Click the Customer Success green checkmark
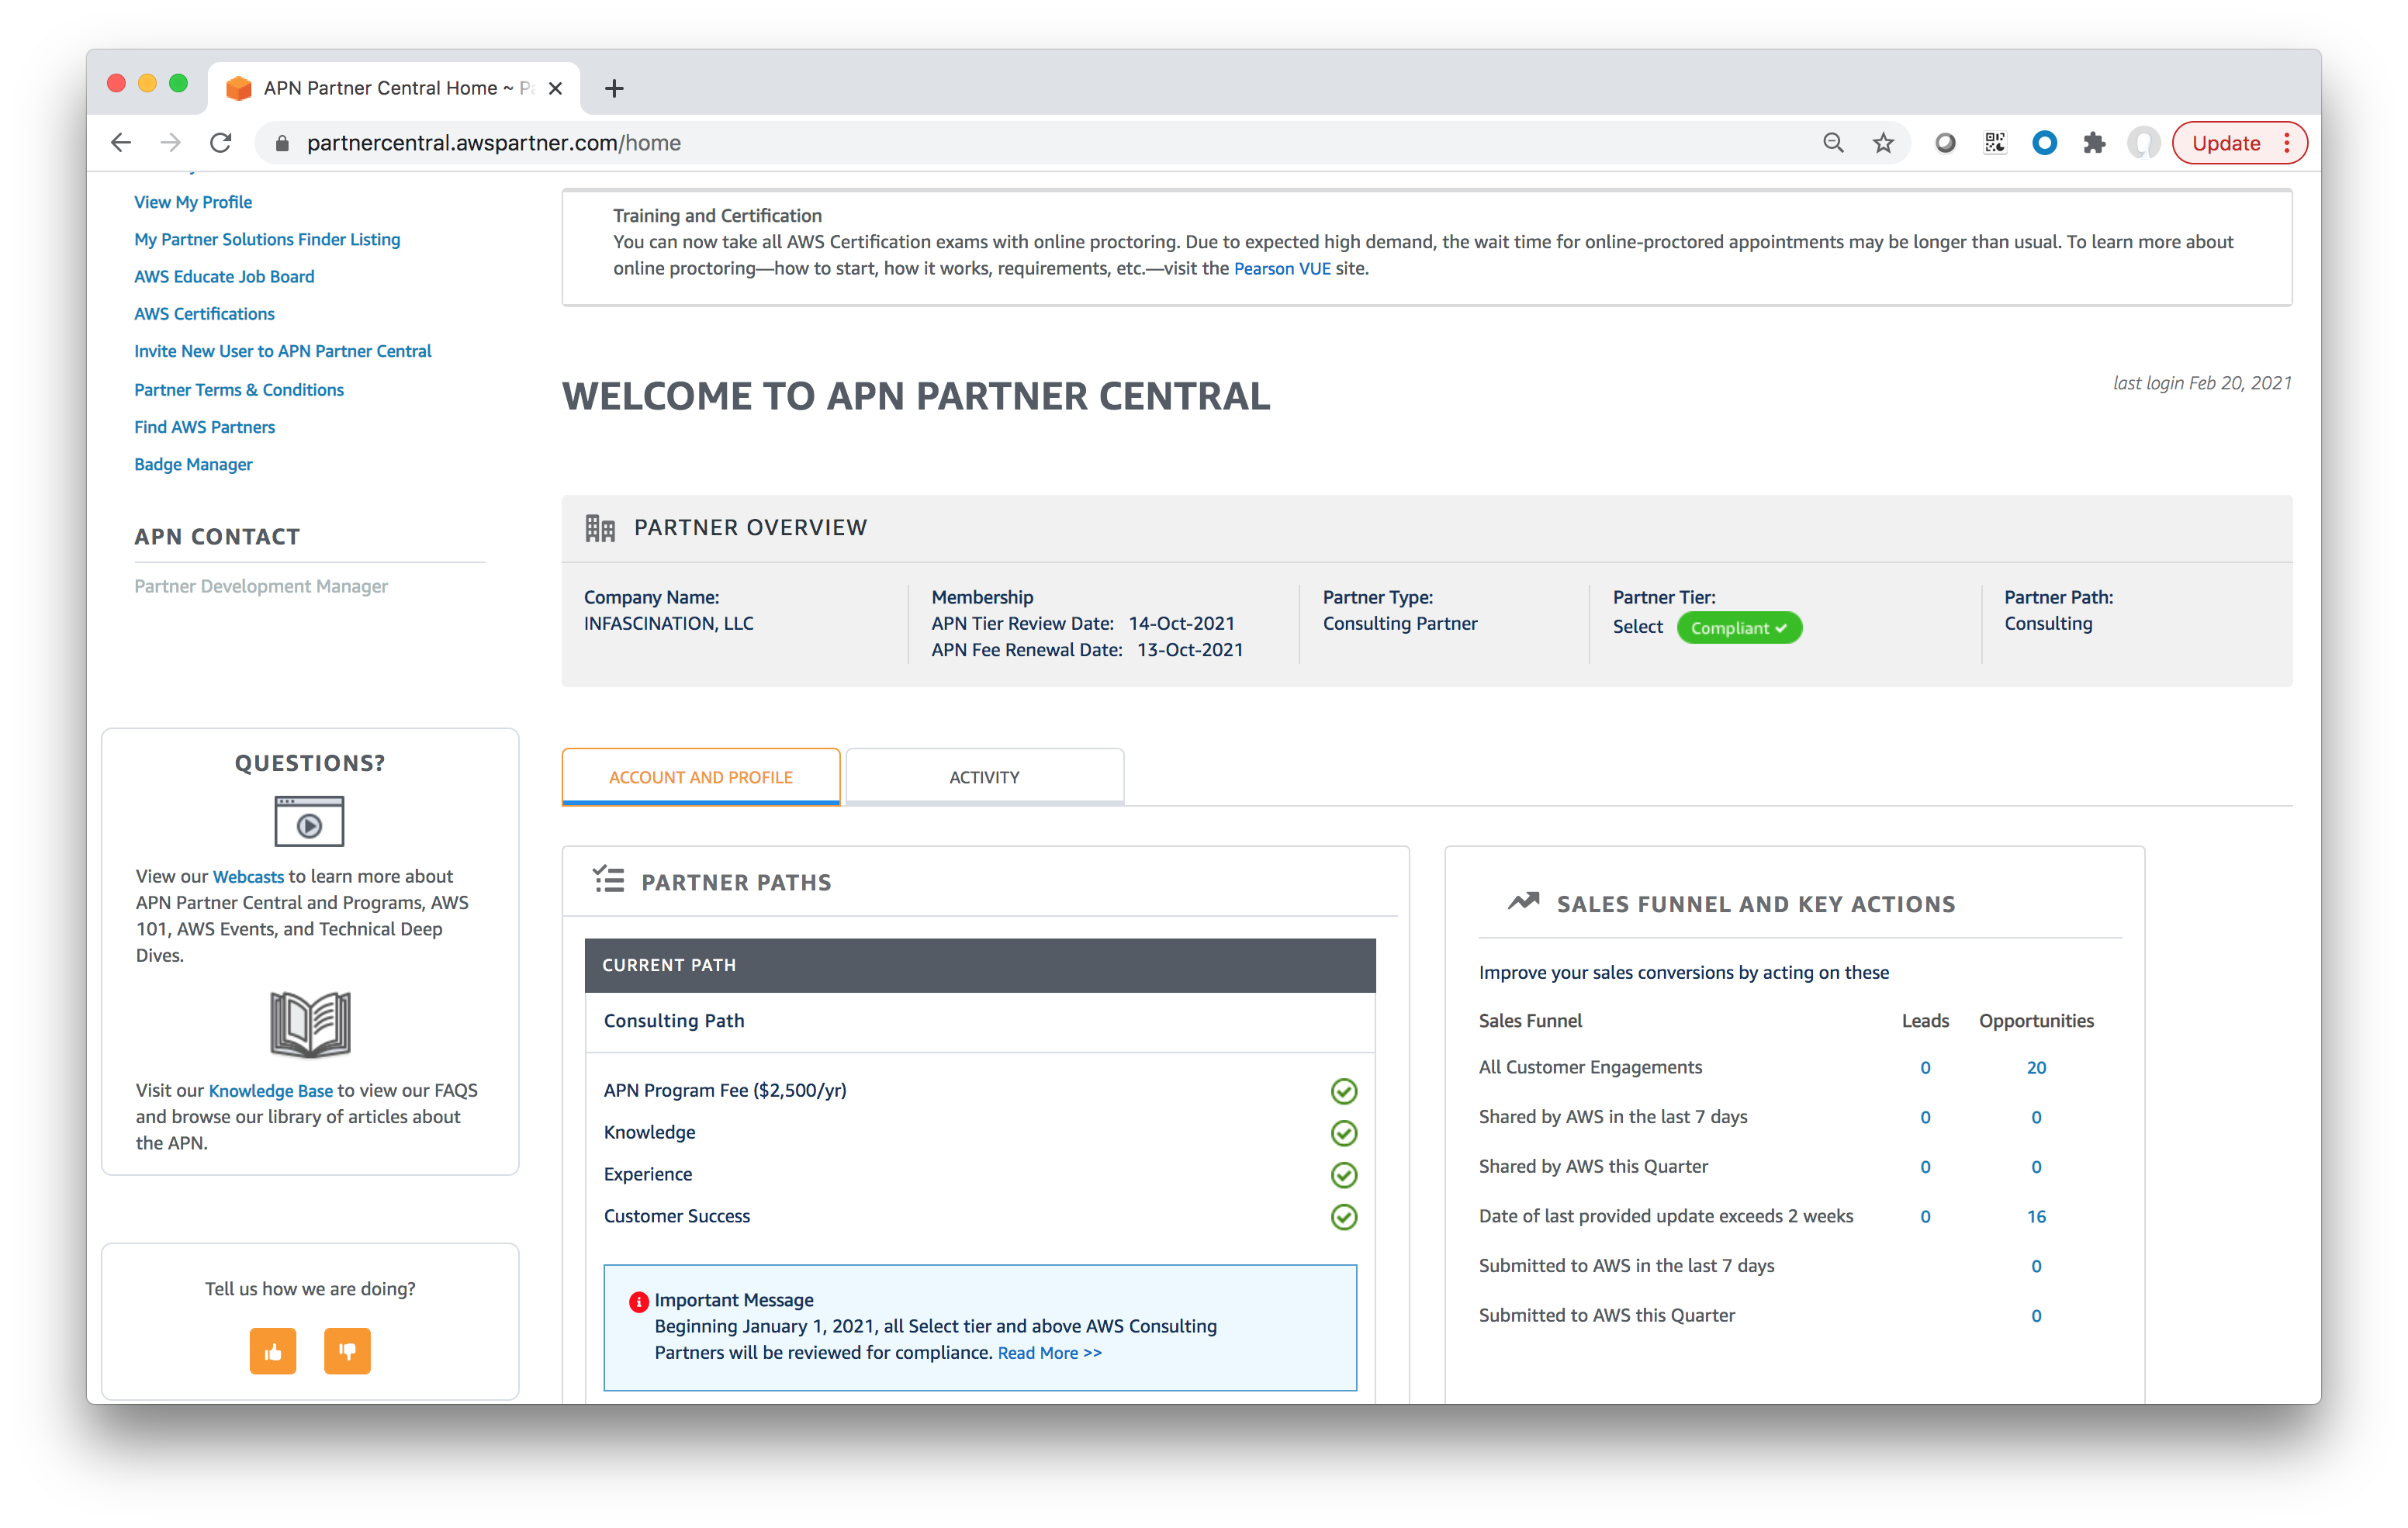 click(1344, 1217)
